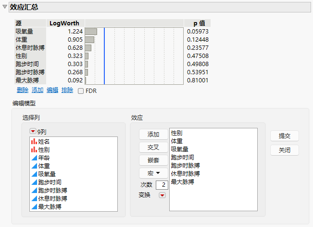Screen dimensions: 313x227
Task: Click the 添加 button in 效应 panel
Action: point(153,135)
